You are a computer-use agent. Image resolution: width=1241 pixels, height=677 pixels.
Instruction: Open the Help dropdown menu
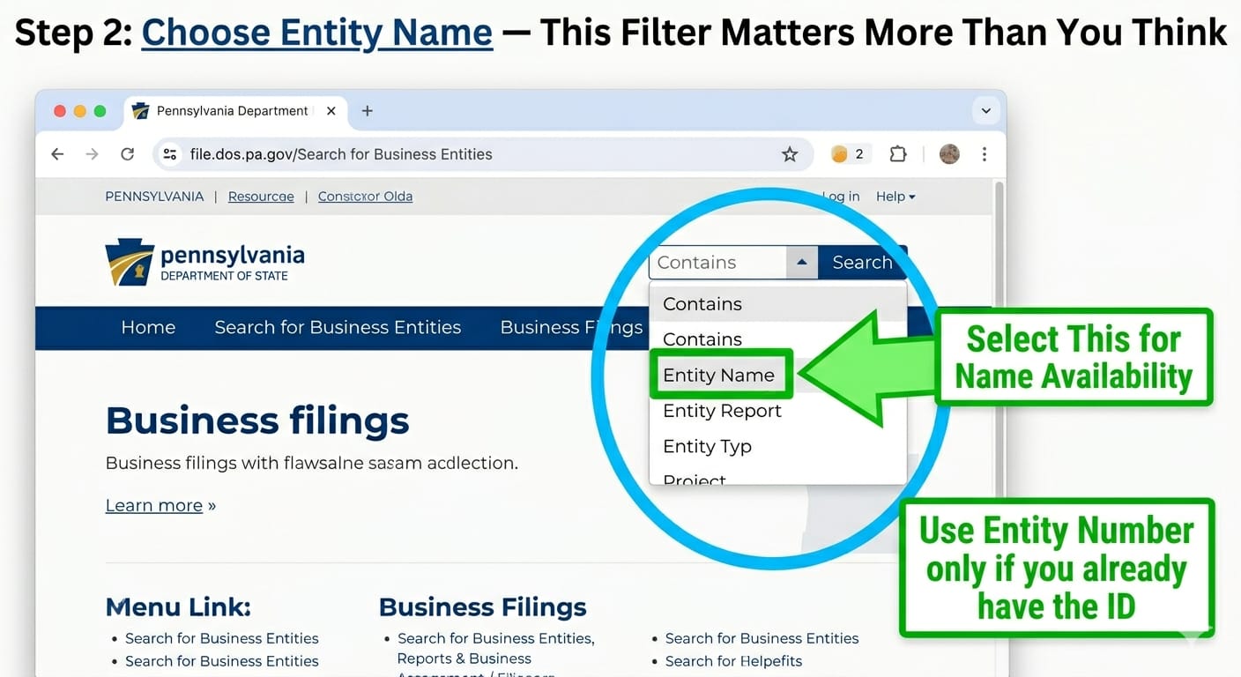tap(895, 197)
